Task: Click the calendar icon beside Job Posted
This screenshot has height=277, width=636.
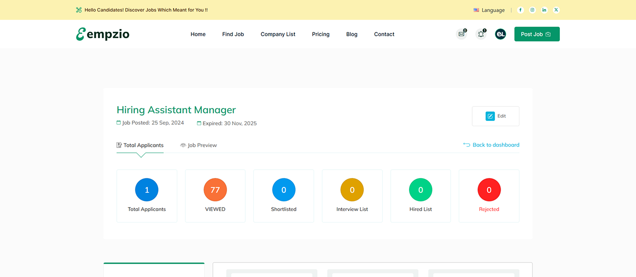Action: tap(119, 123)
